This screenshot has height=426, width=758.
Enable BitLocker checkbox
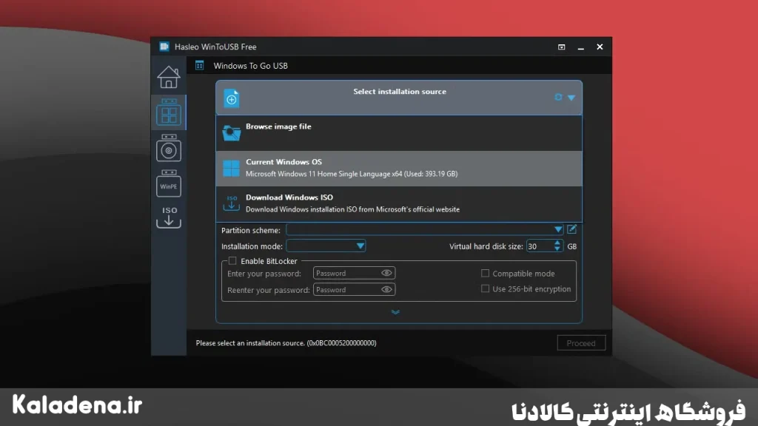click(232, 261)
